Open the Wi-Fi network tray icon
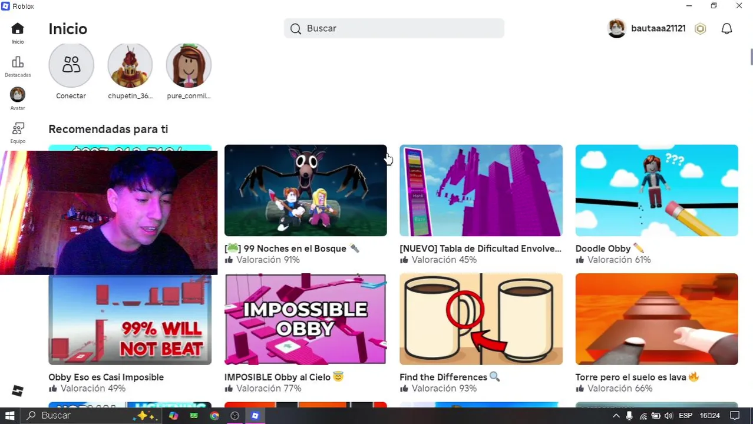The image size is (753, 424). (643, 416)
